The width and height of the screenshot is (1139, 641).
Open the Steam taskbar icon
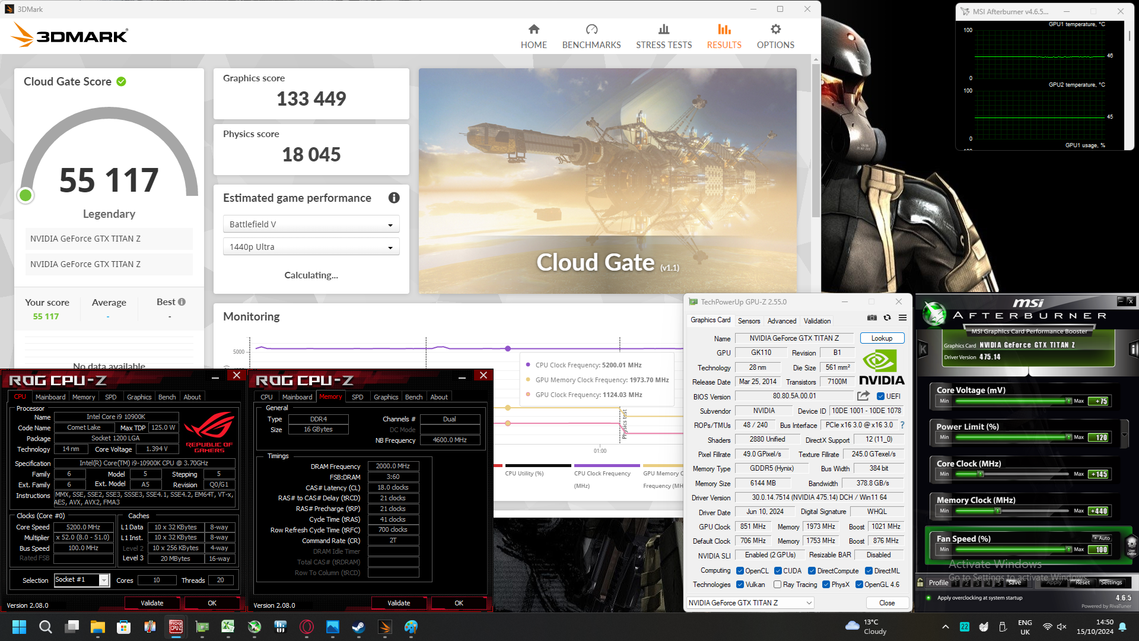click(358, 627)
